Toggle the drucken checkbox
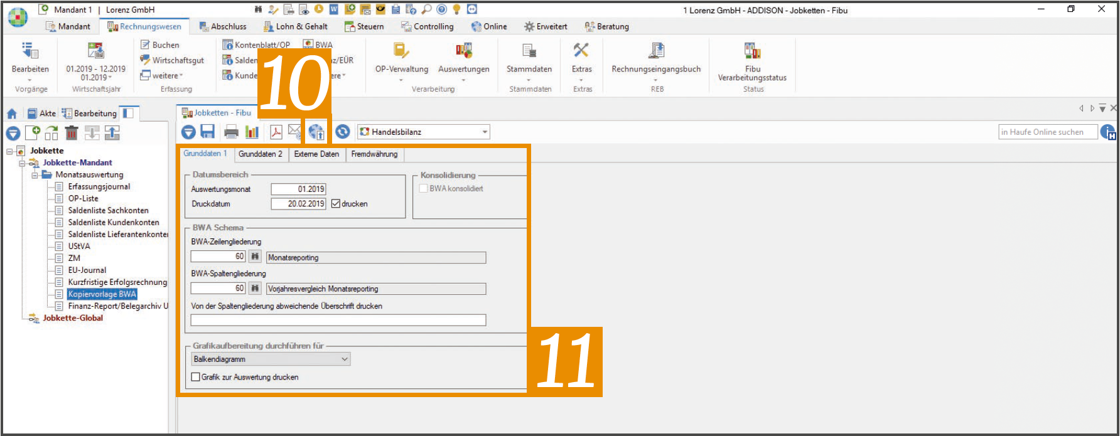Viewport: 1120px width, 436px height. [x=336, y=204]
